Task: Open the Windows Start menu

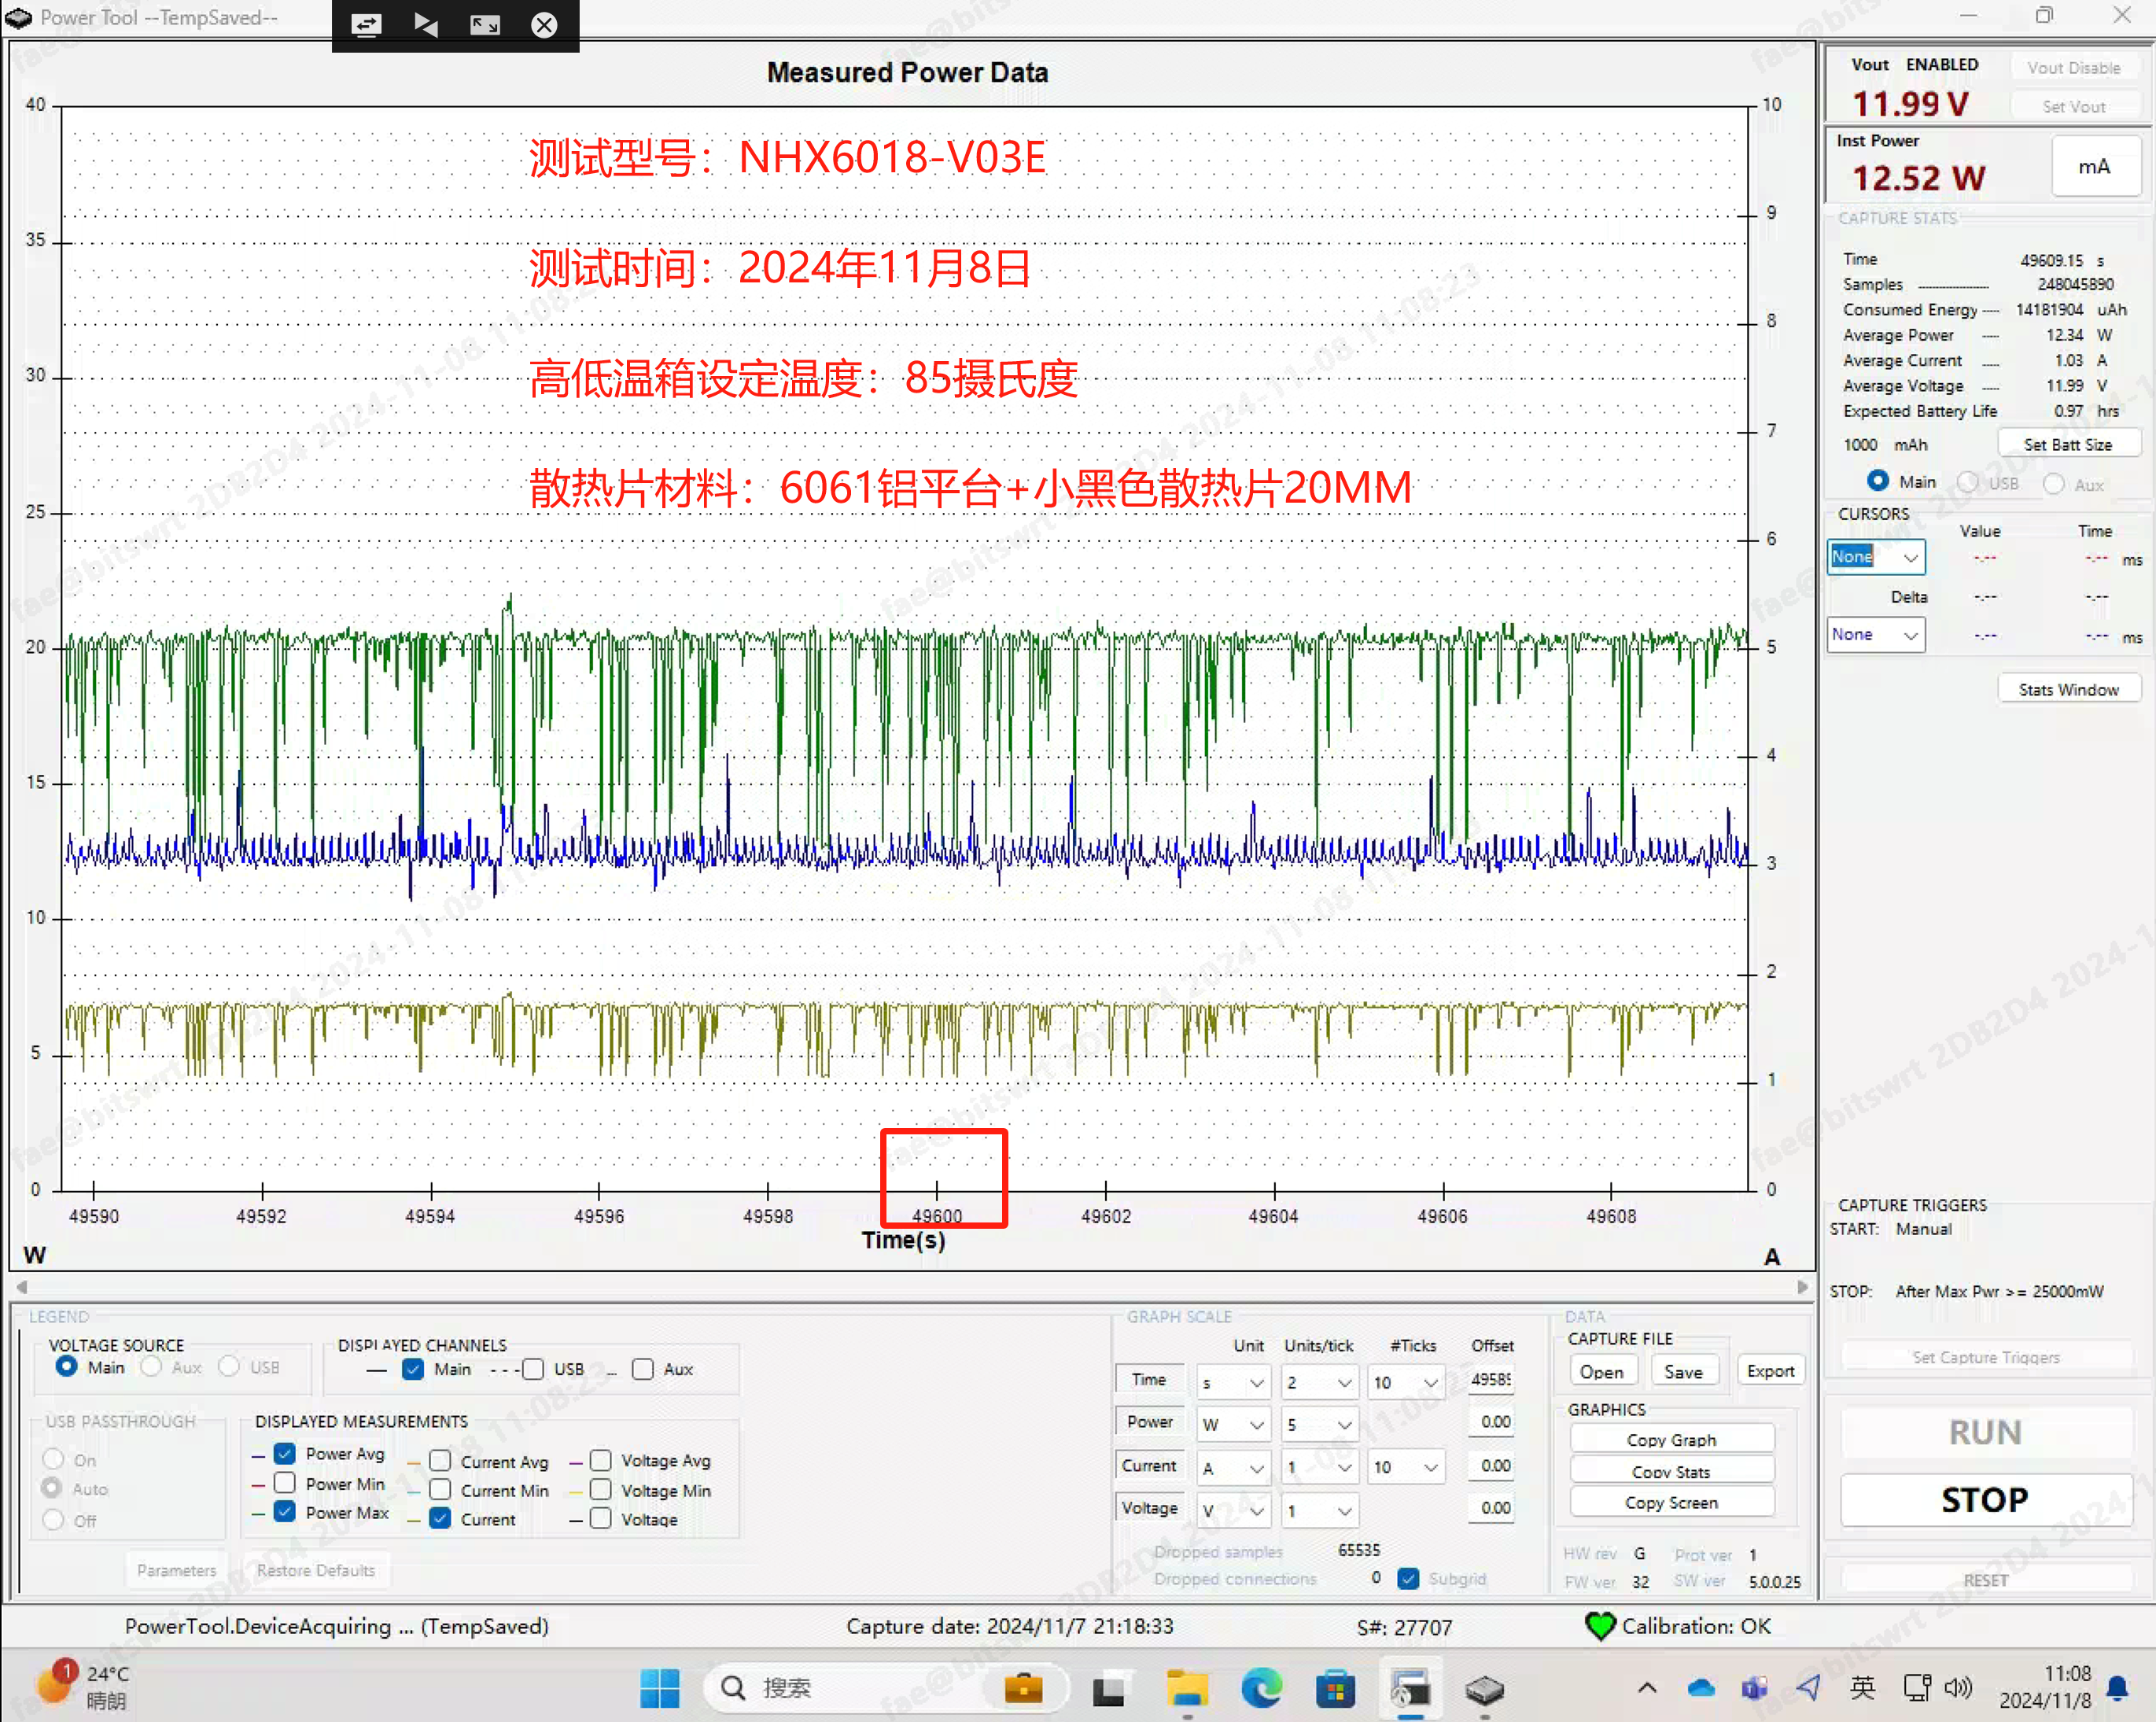Action: [659, 1688]
